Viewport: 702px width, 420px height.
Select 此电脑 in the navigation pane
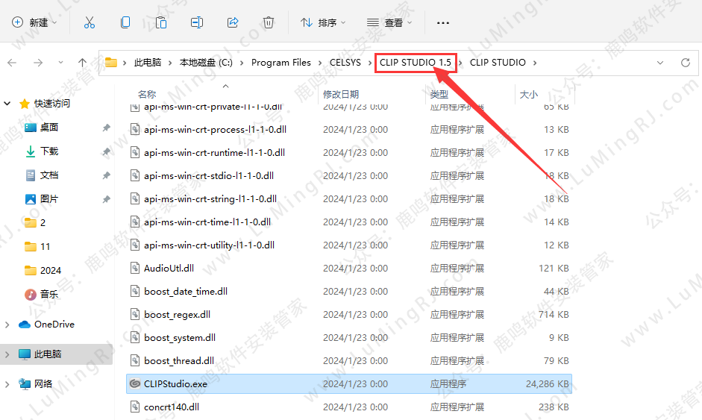(48, 354)
